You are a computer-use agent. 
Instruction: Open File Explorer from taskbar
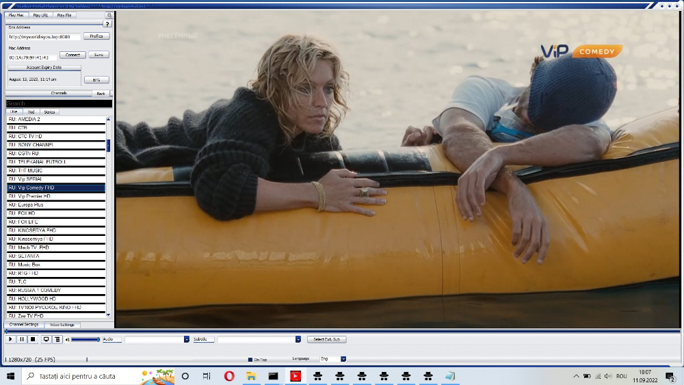pos(251,376)
